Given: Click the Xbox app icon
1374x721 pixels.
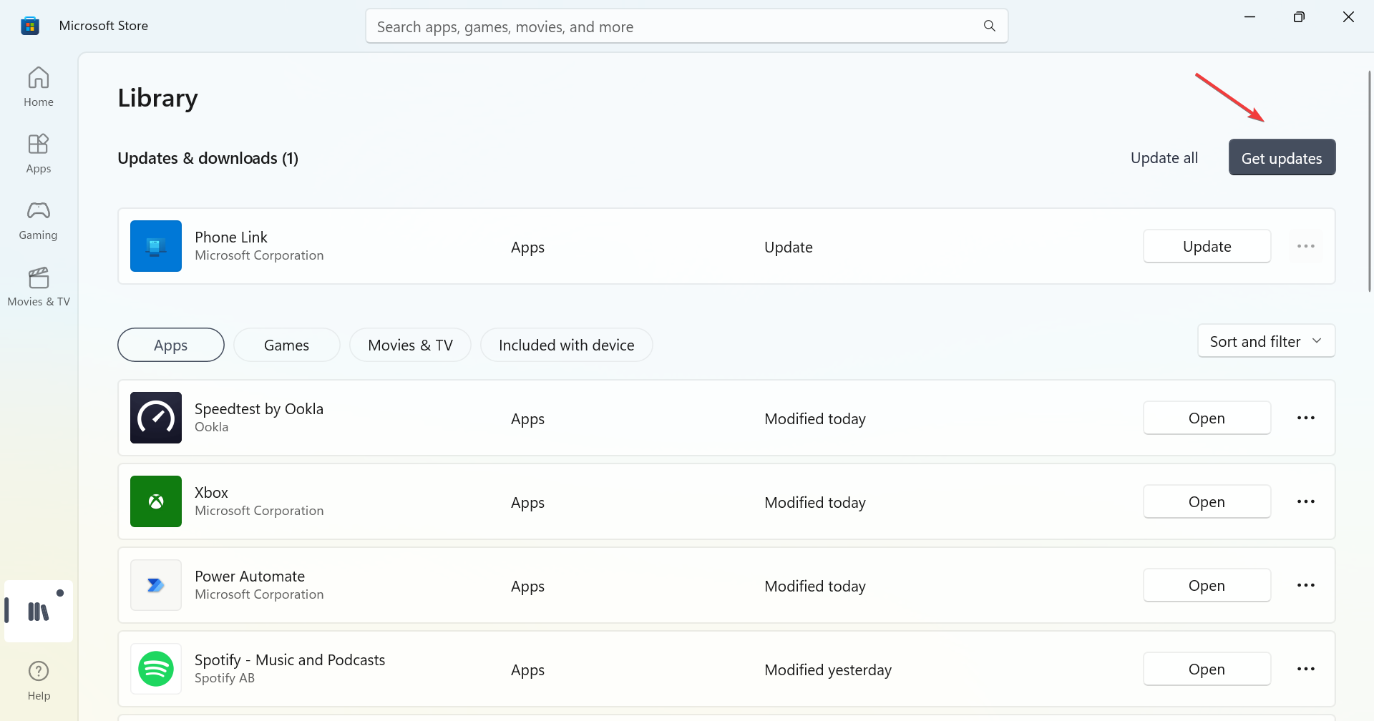Looking at the screenshot, I should 156,501.
